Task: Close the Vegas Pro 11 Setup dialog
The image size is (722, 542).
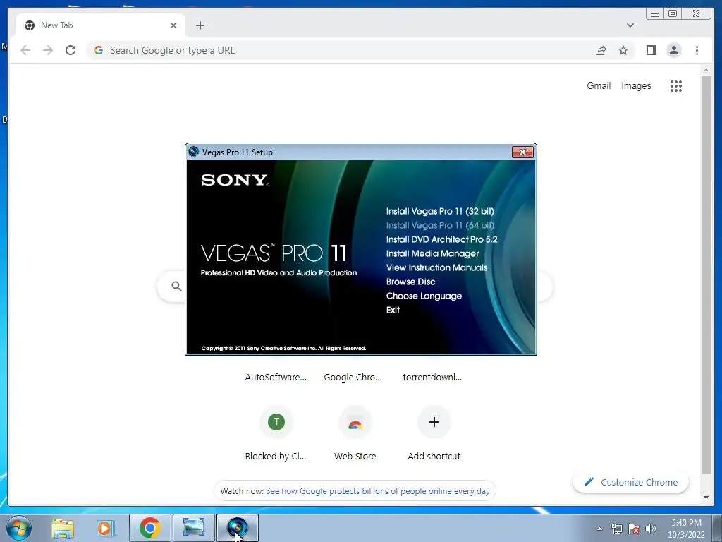Action: tap(522, 152)
